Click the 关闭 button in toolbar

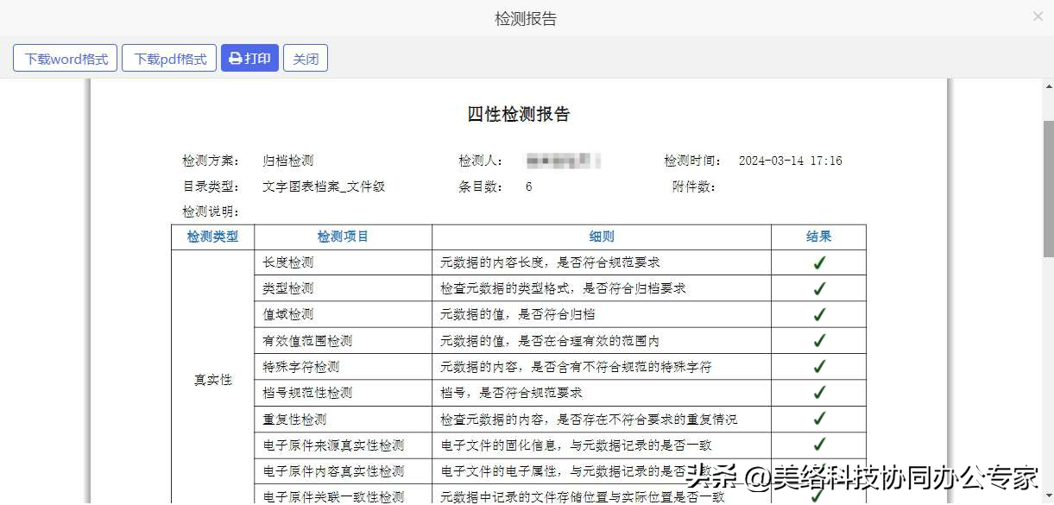[306, 59]
